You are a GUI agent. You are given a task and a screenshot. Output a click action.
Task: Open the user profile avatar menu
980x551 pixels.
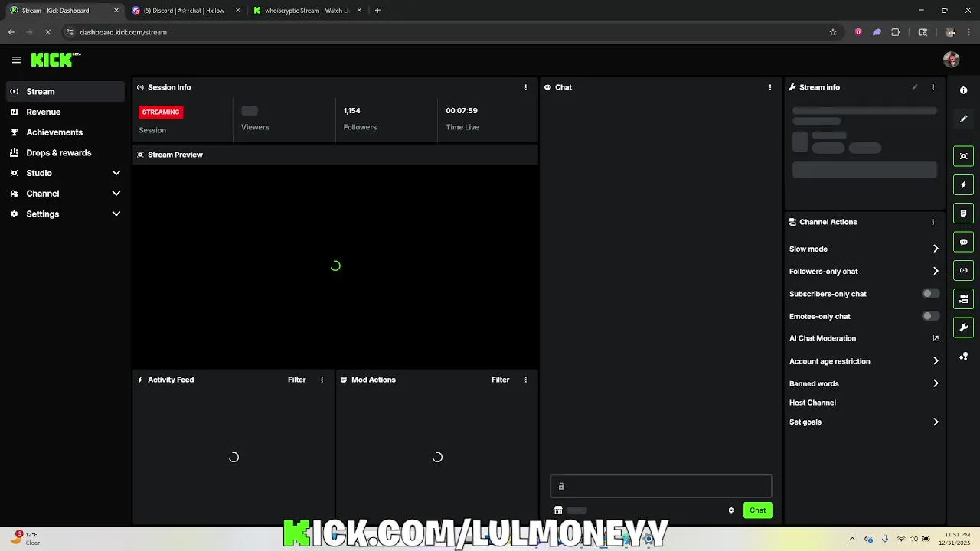pyautogui.click(x=952, y=60)
